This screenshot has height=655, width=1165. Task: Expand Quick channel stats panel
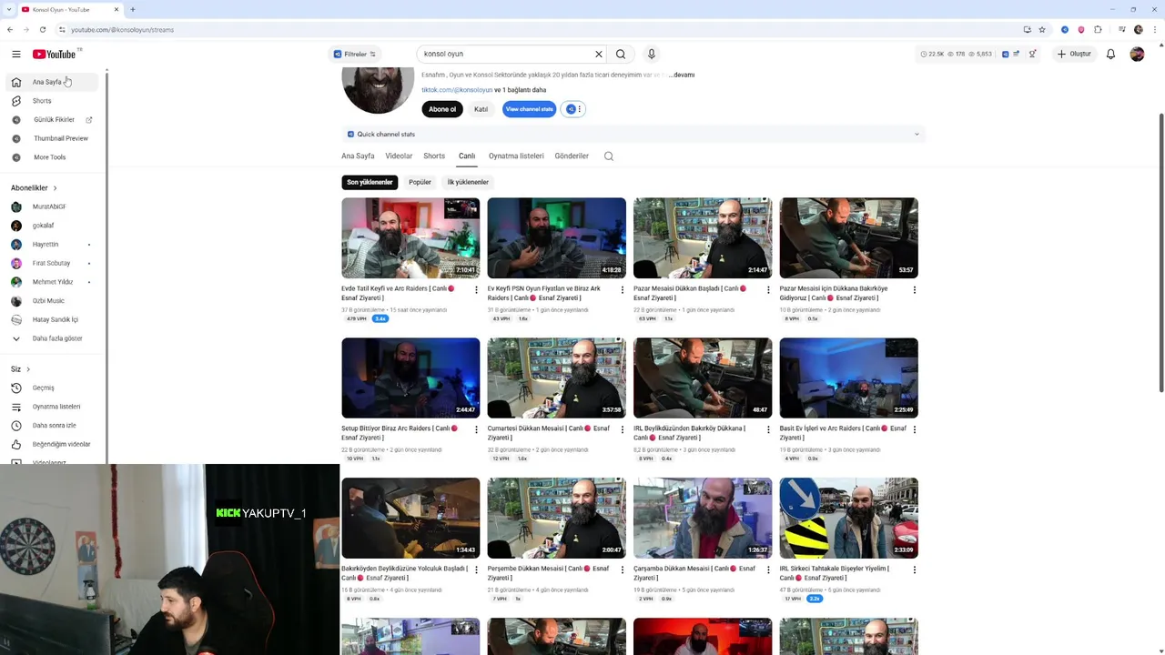(633, 134)
